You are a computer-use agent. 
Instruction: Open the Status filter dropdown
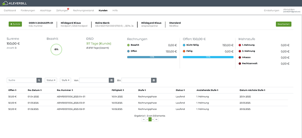pos(51,80)
